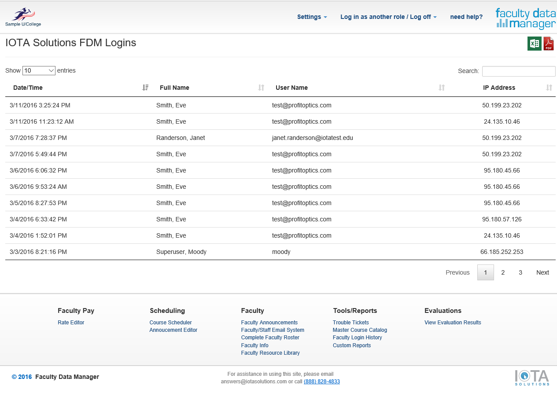Sort by Date/Time column sort icon
557x393 pixels.
[146, 88]
